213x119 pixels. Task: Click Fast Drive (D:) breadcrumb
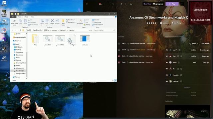click(x=37, y=30)
